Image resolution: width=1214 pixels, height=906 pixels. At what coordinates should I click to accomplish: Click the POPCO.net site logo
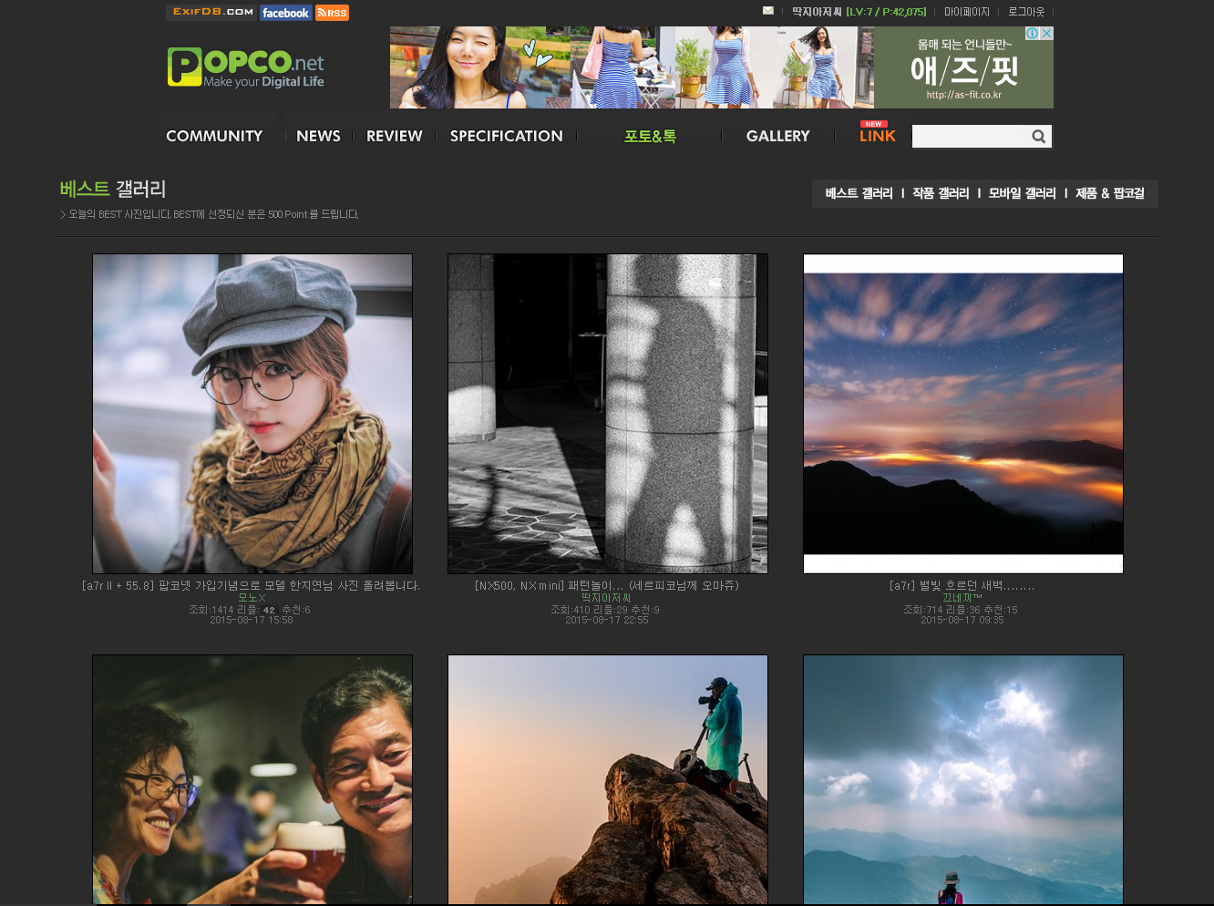(246, 67)
